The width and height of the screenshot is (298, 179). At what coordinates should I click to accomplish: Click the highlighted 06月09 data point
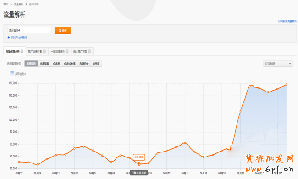pyautogui.click(x=139, y=163)
